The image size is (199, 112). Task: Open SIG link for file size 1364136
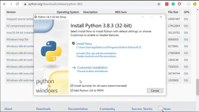pos(186,60)
